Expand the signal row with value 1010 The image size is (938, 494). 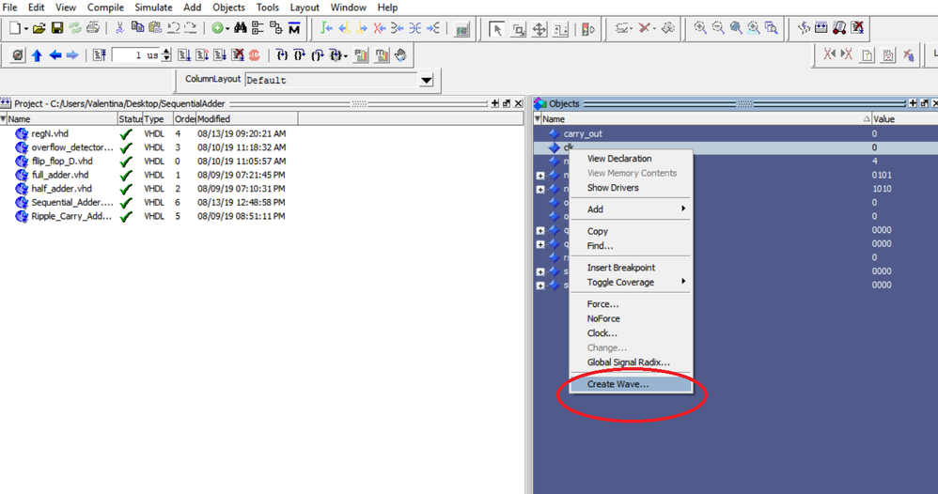pyautogui.click(x=540, y=189)
